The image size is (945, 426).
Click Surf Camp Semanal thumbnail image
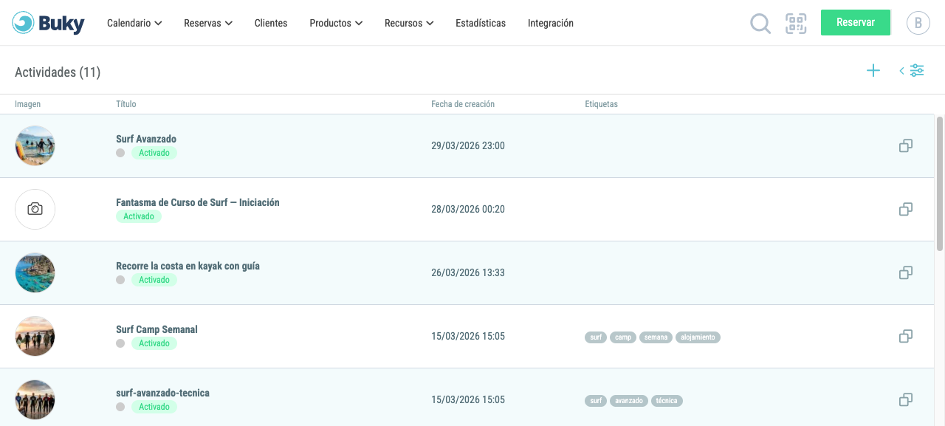pyautogui.click(x=35, y=337)
